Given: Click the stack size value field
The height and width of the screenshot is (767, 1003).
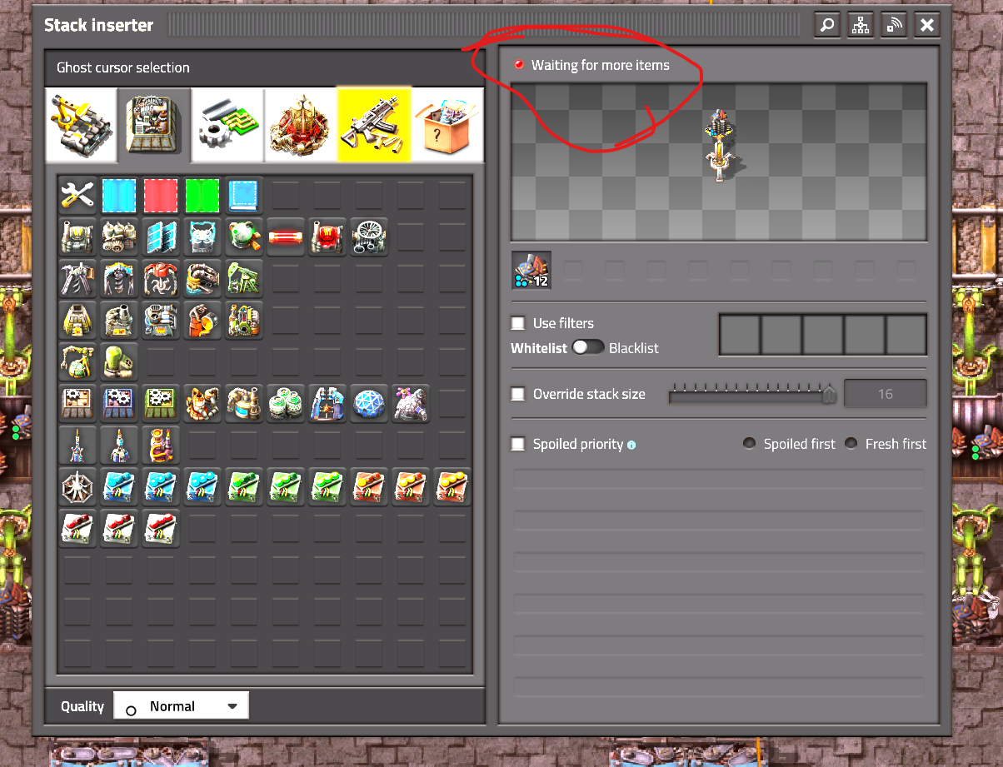Looking at the screenshot, I should [886, 394].
